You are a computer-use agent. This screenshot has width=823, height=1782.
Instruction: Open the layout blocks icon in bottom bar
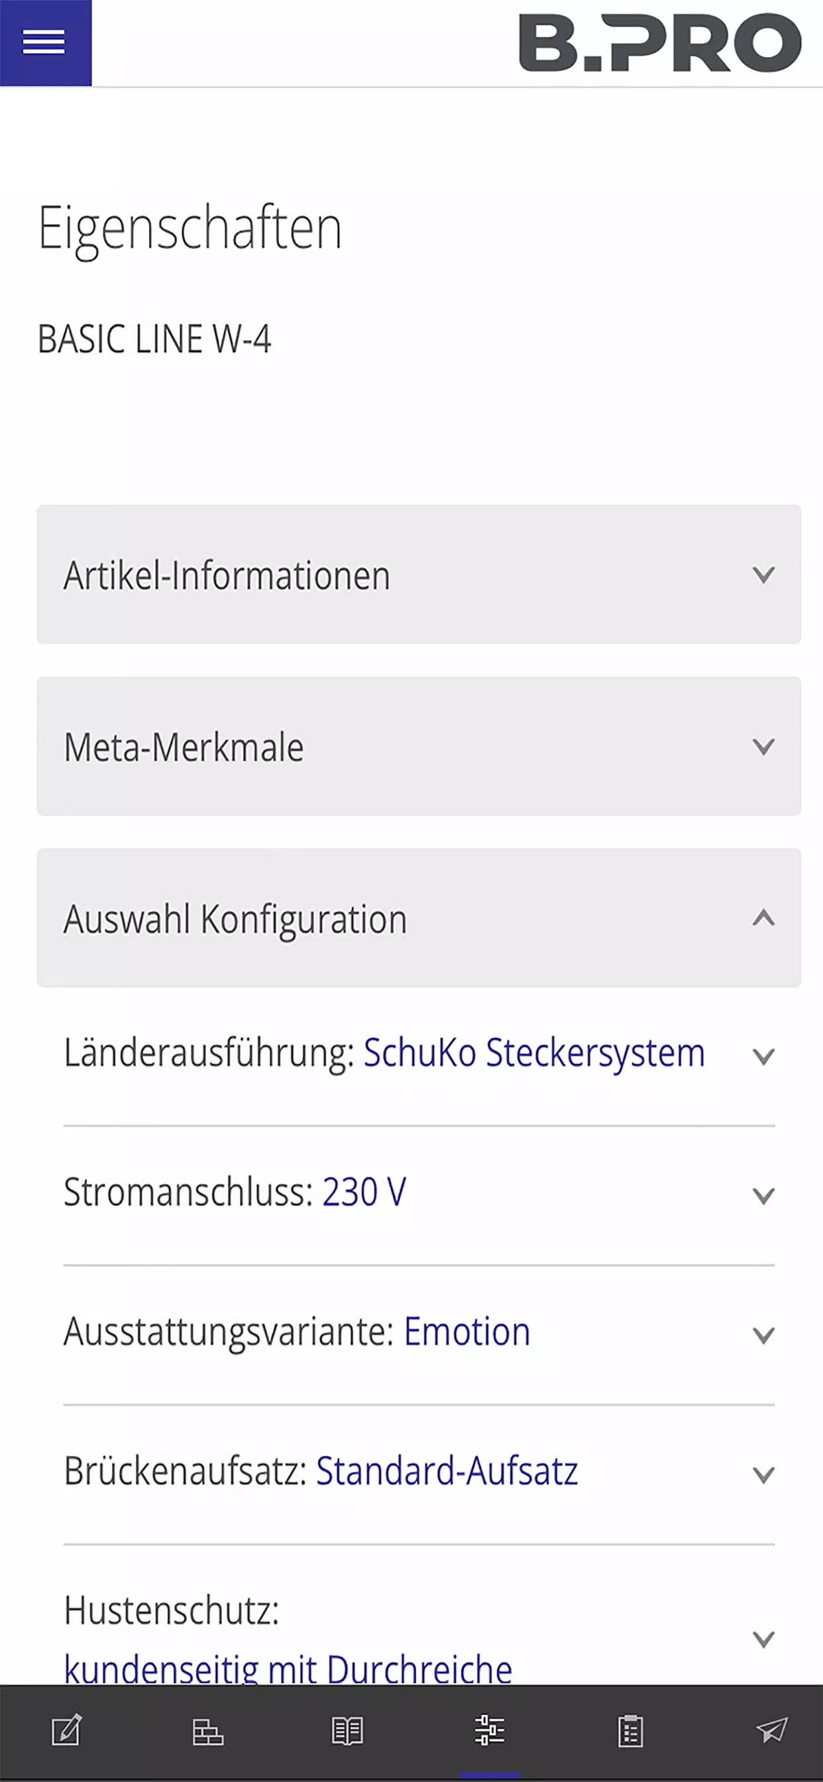point(207,1732)
